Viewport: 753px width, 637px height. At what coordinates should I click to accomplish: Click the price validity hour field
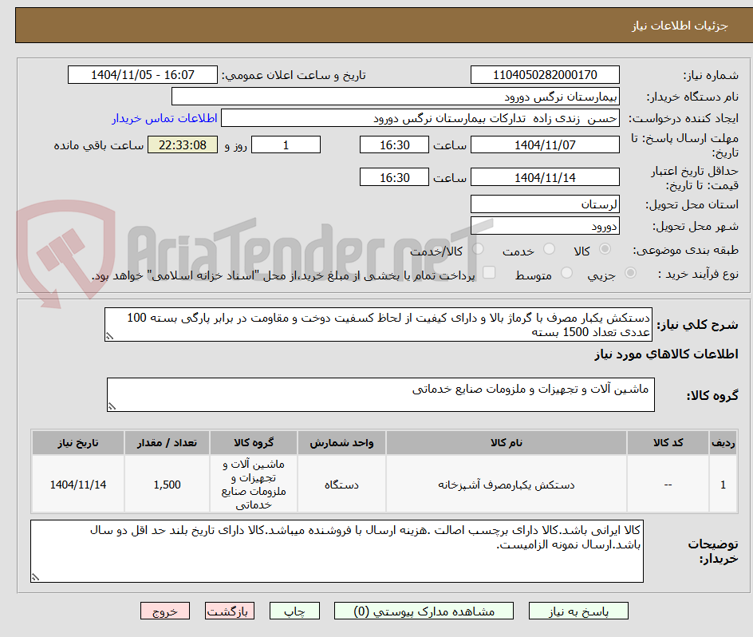coord(394,177)
